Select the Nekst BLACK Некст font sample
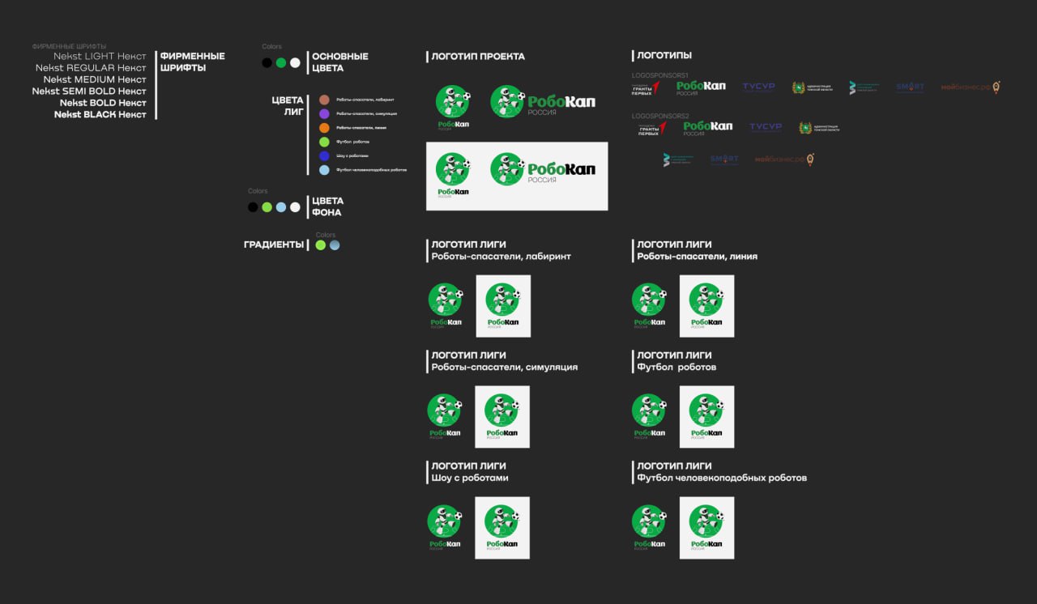 tap(100, 115)
